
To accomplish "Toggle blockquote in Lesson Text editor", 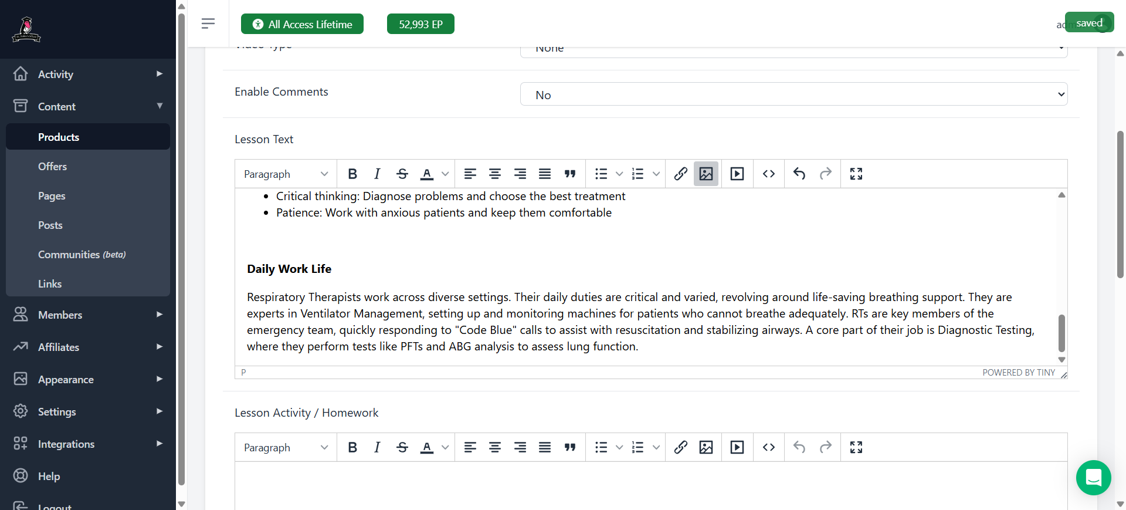I will (570, 174).
